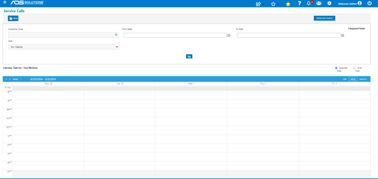This screenshot has height=179, width=378.
Task: Open Advanced Search
Action: (x=324, y=18)
